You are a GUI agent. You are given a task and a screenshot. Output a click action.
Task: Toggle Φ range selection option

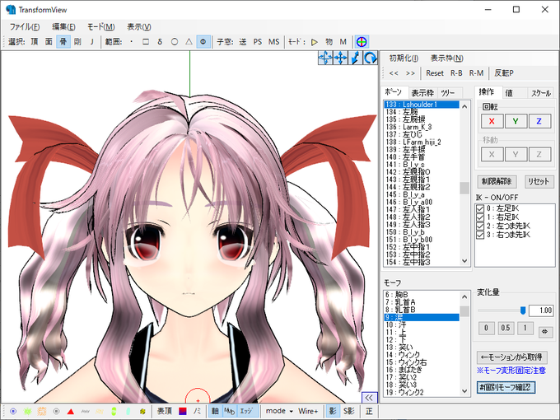point(203,42)
